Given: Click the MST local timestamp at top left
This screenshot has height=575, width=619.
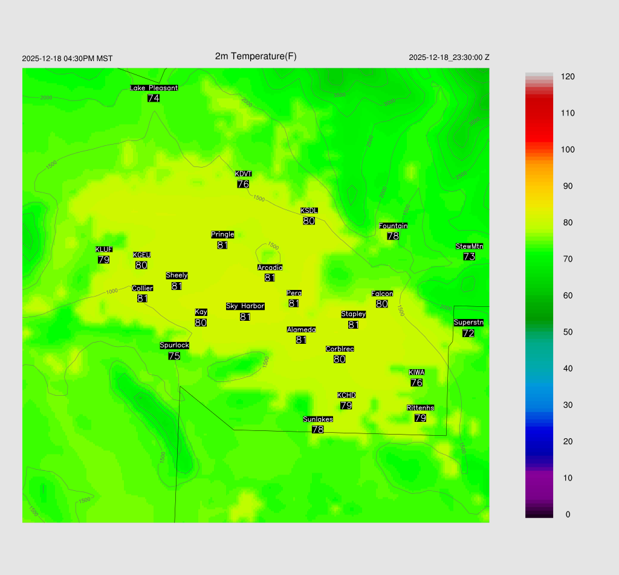Looking at the screenshot, I should (x=67, y=59).
